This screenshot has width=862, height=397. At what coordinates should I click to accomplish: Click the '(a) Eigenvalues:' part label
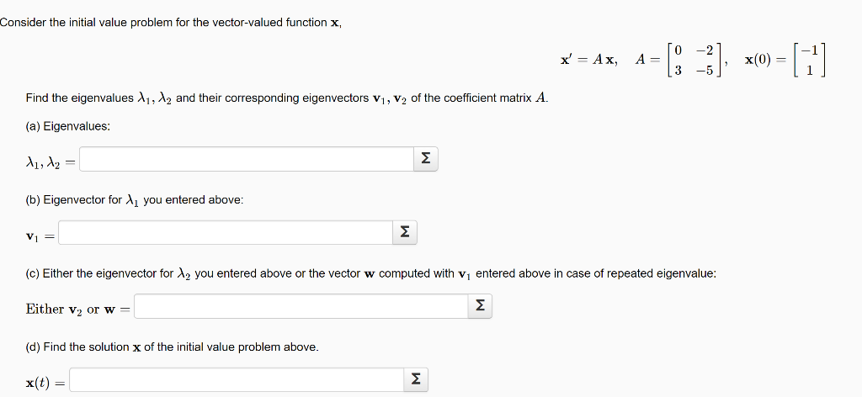pyautogui.click(x=68, y=126)
